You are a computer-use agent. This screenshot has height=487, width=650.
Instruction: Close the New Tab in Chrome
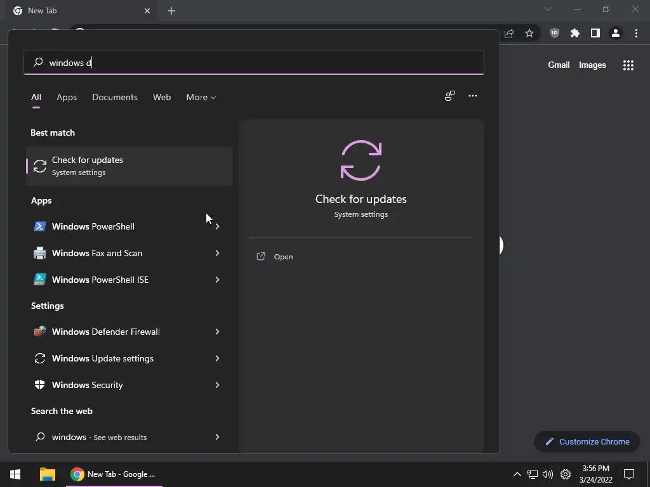[147, 11]
